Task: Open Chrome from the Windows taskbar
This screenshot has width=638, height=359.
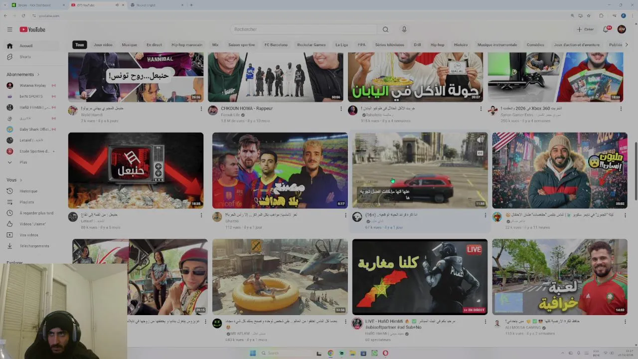Action: pos(330,353)
